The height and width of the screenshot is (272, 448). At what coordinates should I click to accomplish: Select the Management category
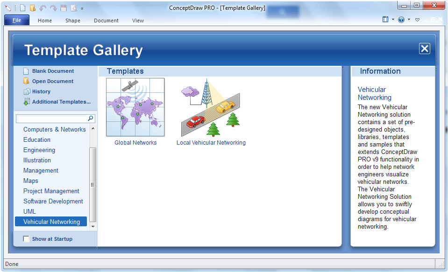click(x=41, y=170)
